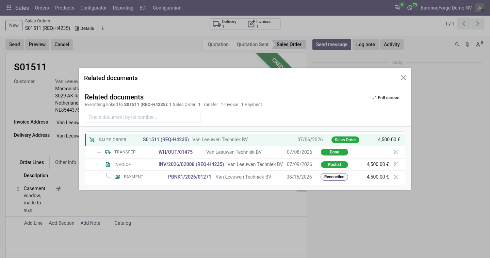Open the user avatar menu
Screen dimensions: 490x258
[x=480, y=8]
